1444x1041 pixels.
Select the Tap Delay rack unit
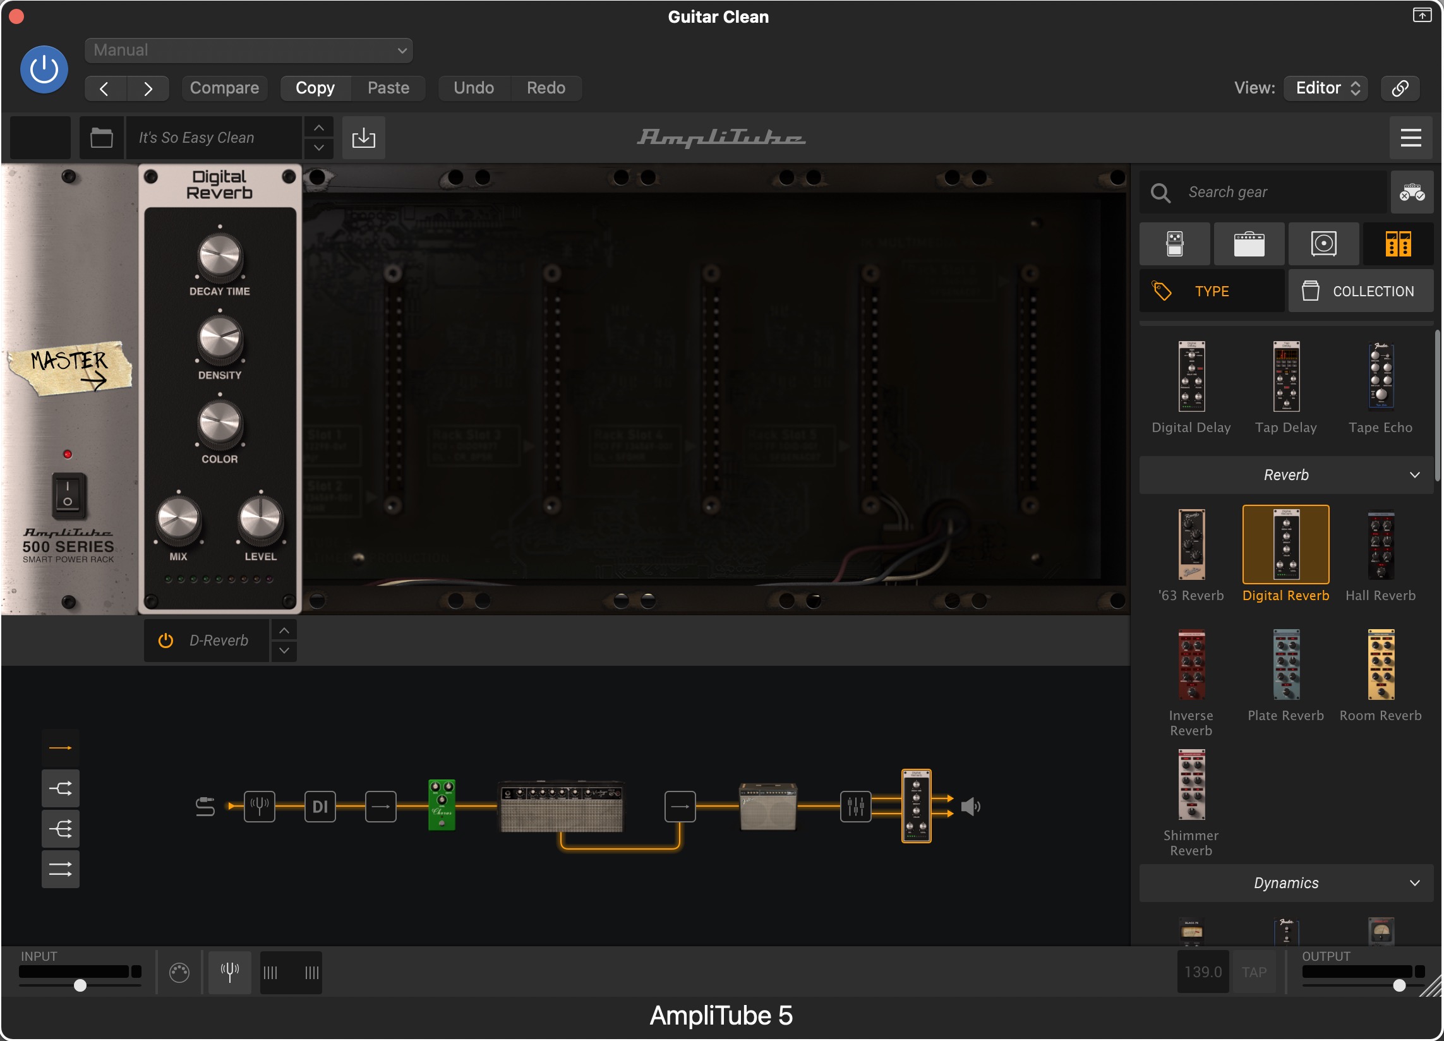pyautogui.click(x=1285, y=388)
